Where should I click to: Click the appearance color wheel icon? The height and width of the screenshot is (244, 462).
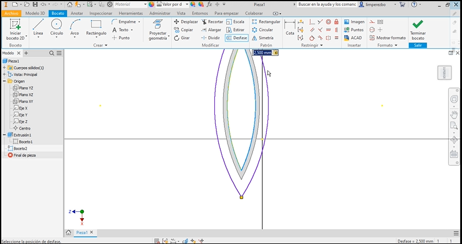(x=151, y=5)
